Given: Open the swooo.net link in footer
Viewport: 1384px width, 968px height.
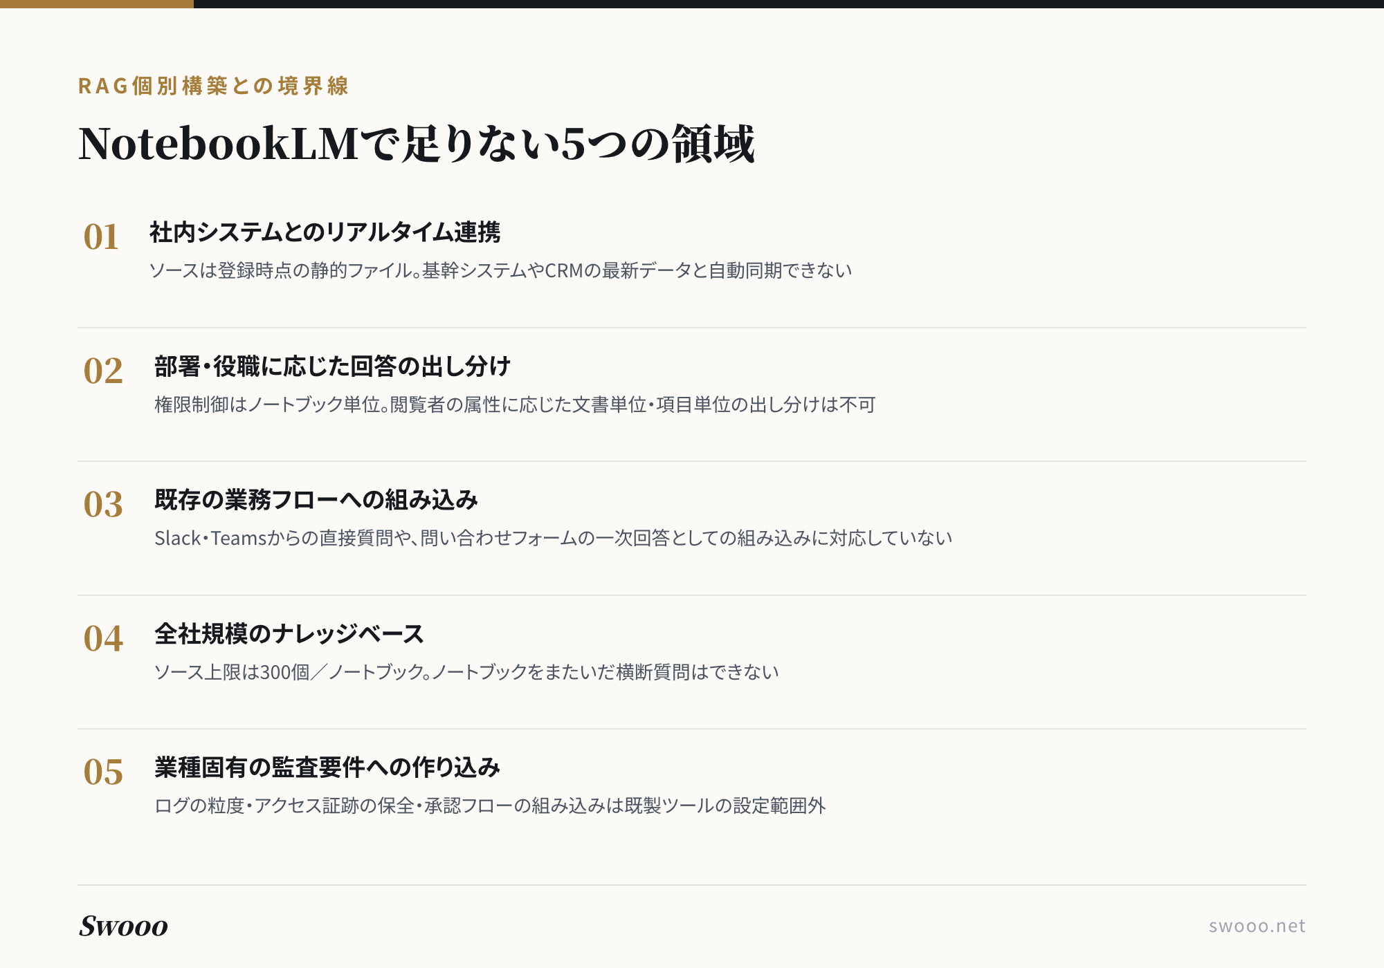Looking at the screenshot, I should [x=1257, y=926].
